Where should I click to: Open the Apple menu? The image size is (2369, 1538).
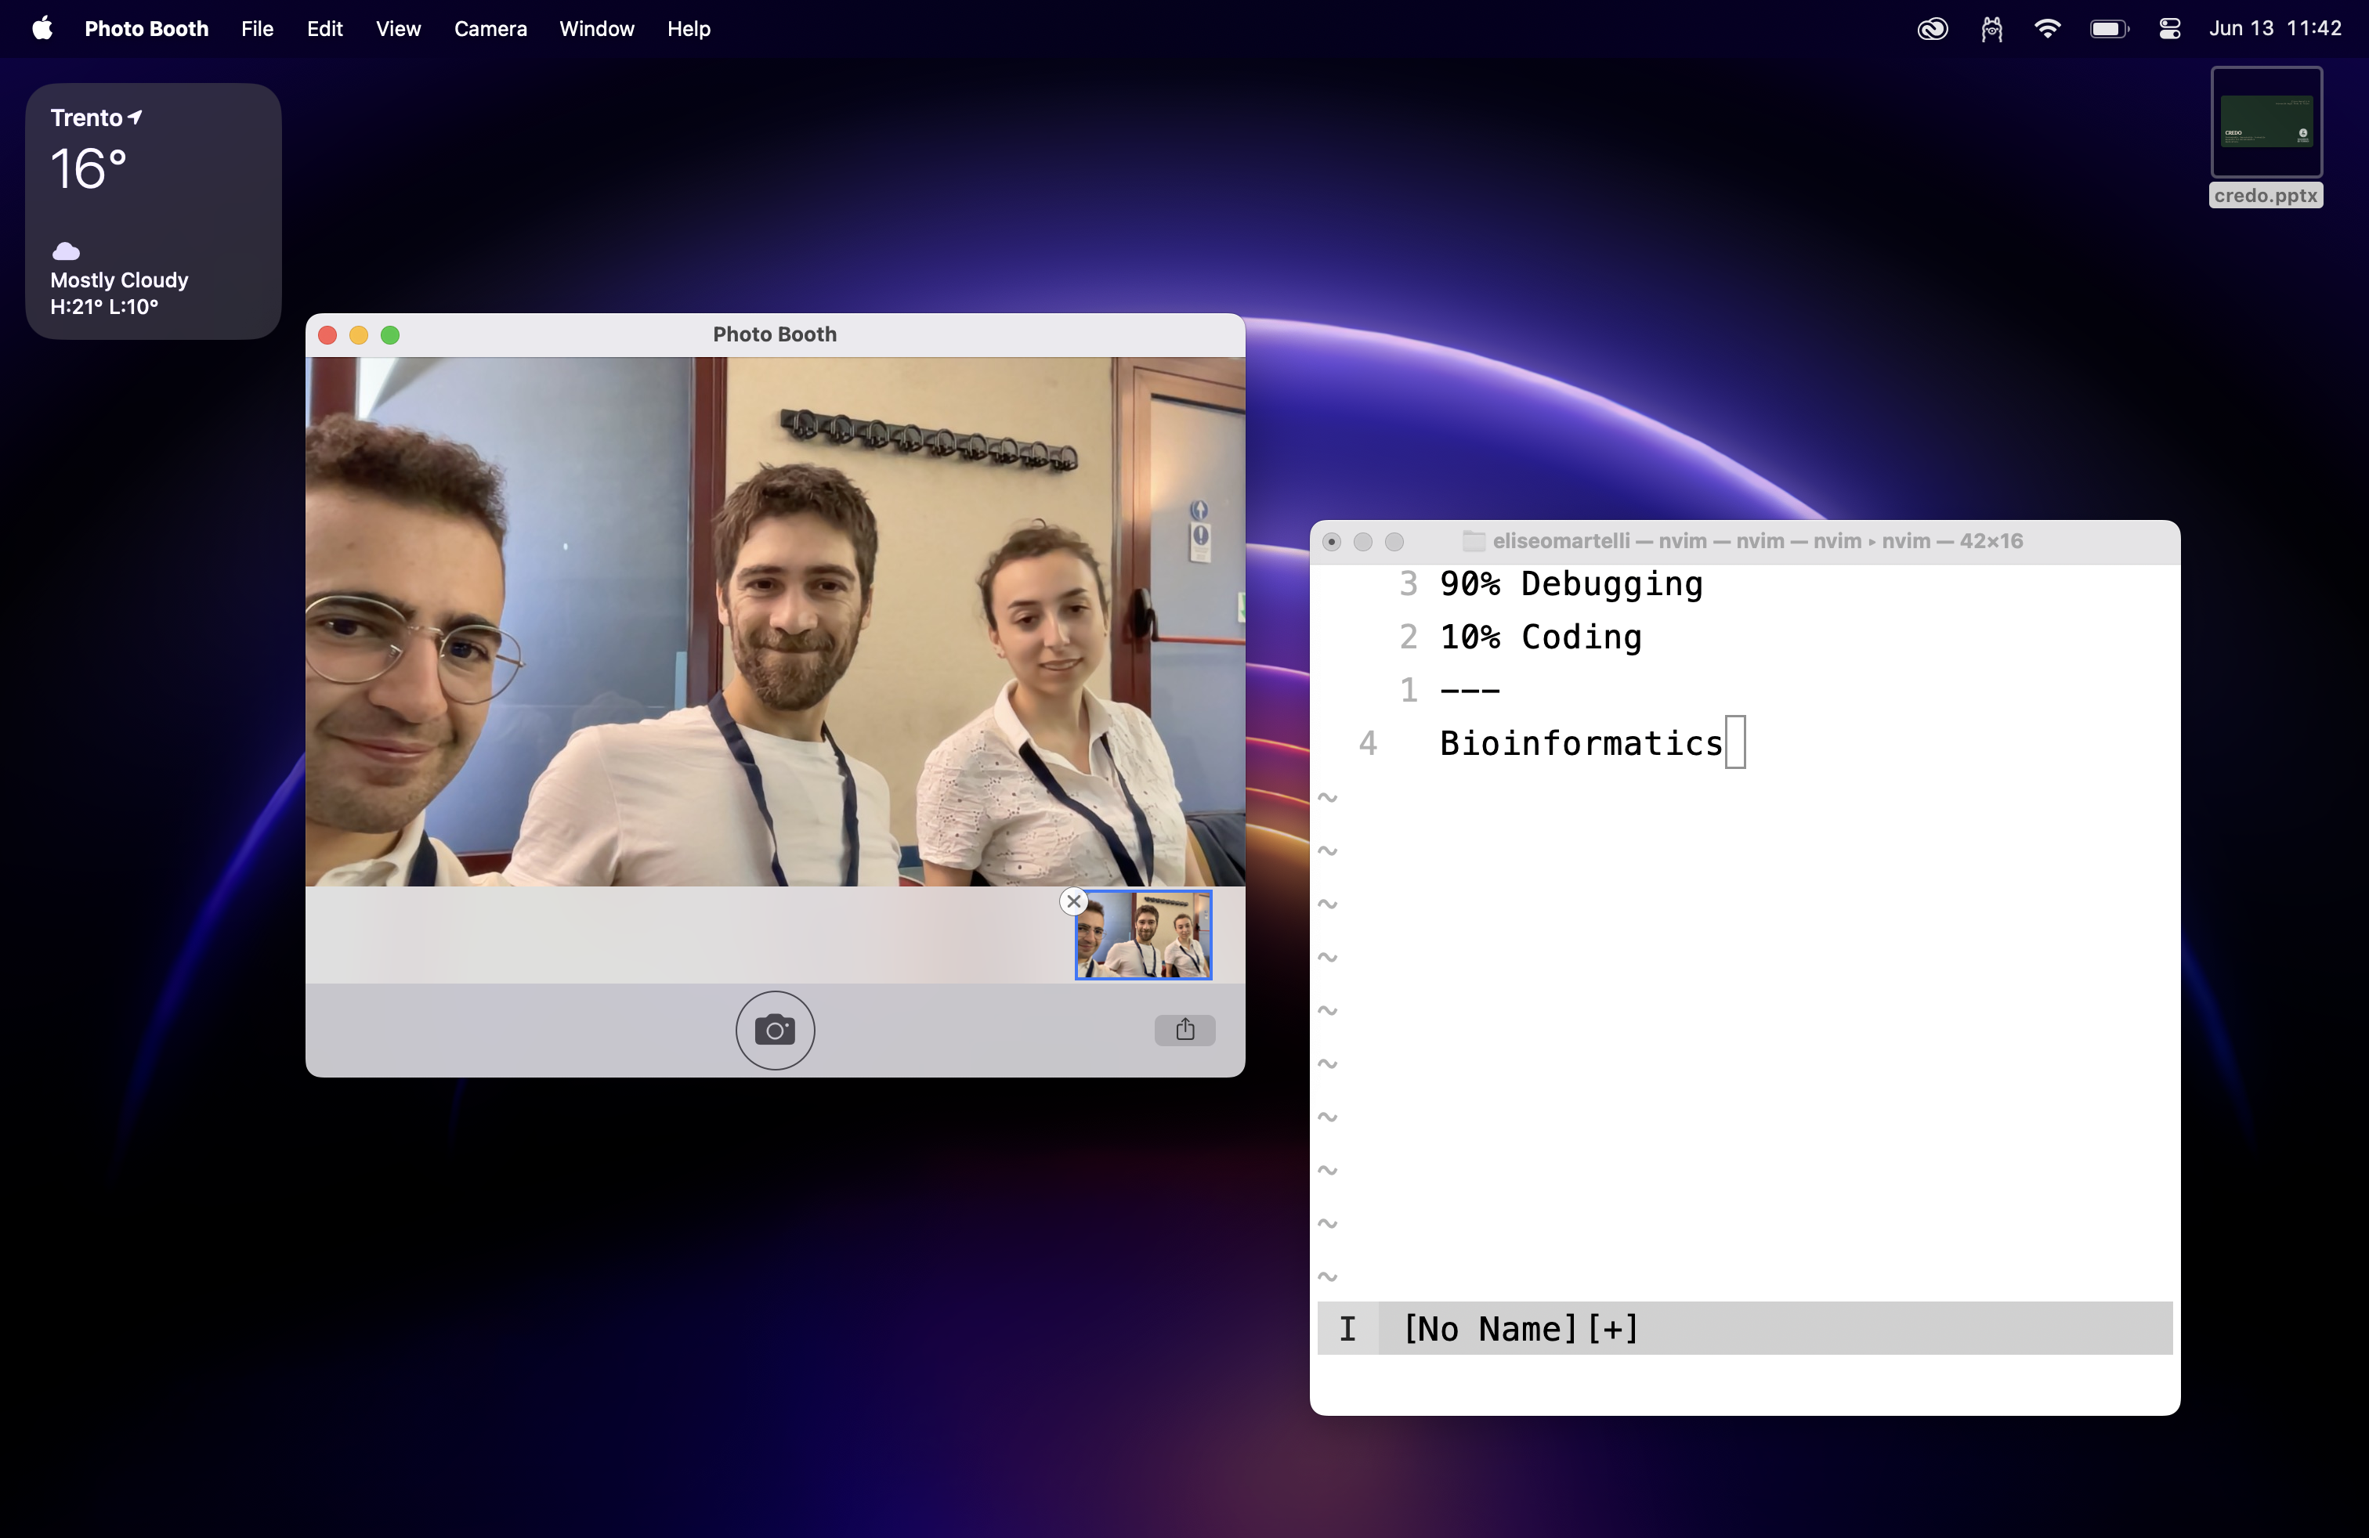(43, 28)
